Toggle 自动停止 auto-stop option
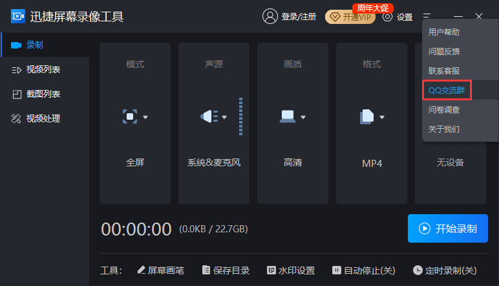 pyautogui.click(x=363, y=270)
